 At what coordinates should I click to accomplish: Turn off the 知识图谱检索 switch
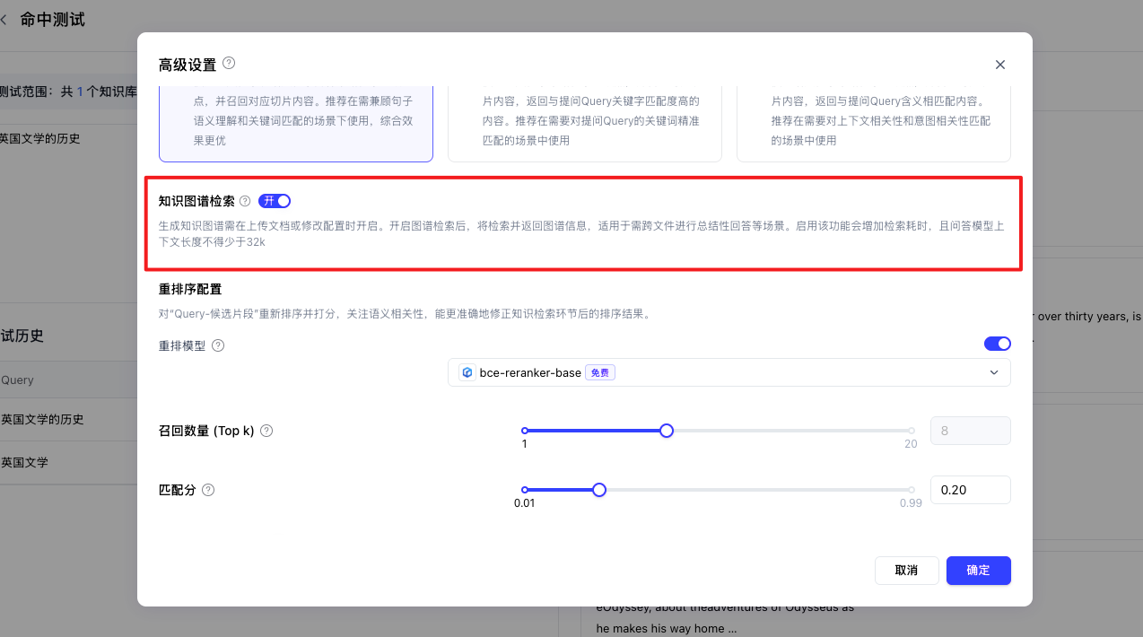[x=275, y=201]
